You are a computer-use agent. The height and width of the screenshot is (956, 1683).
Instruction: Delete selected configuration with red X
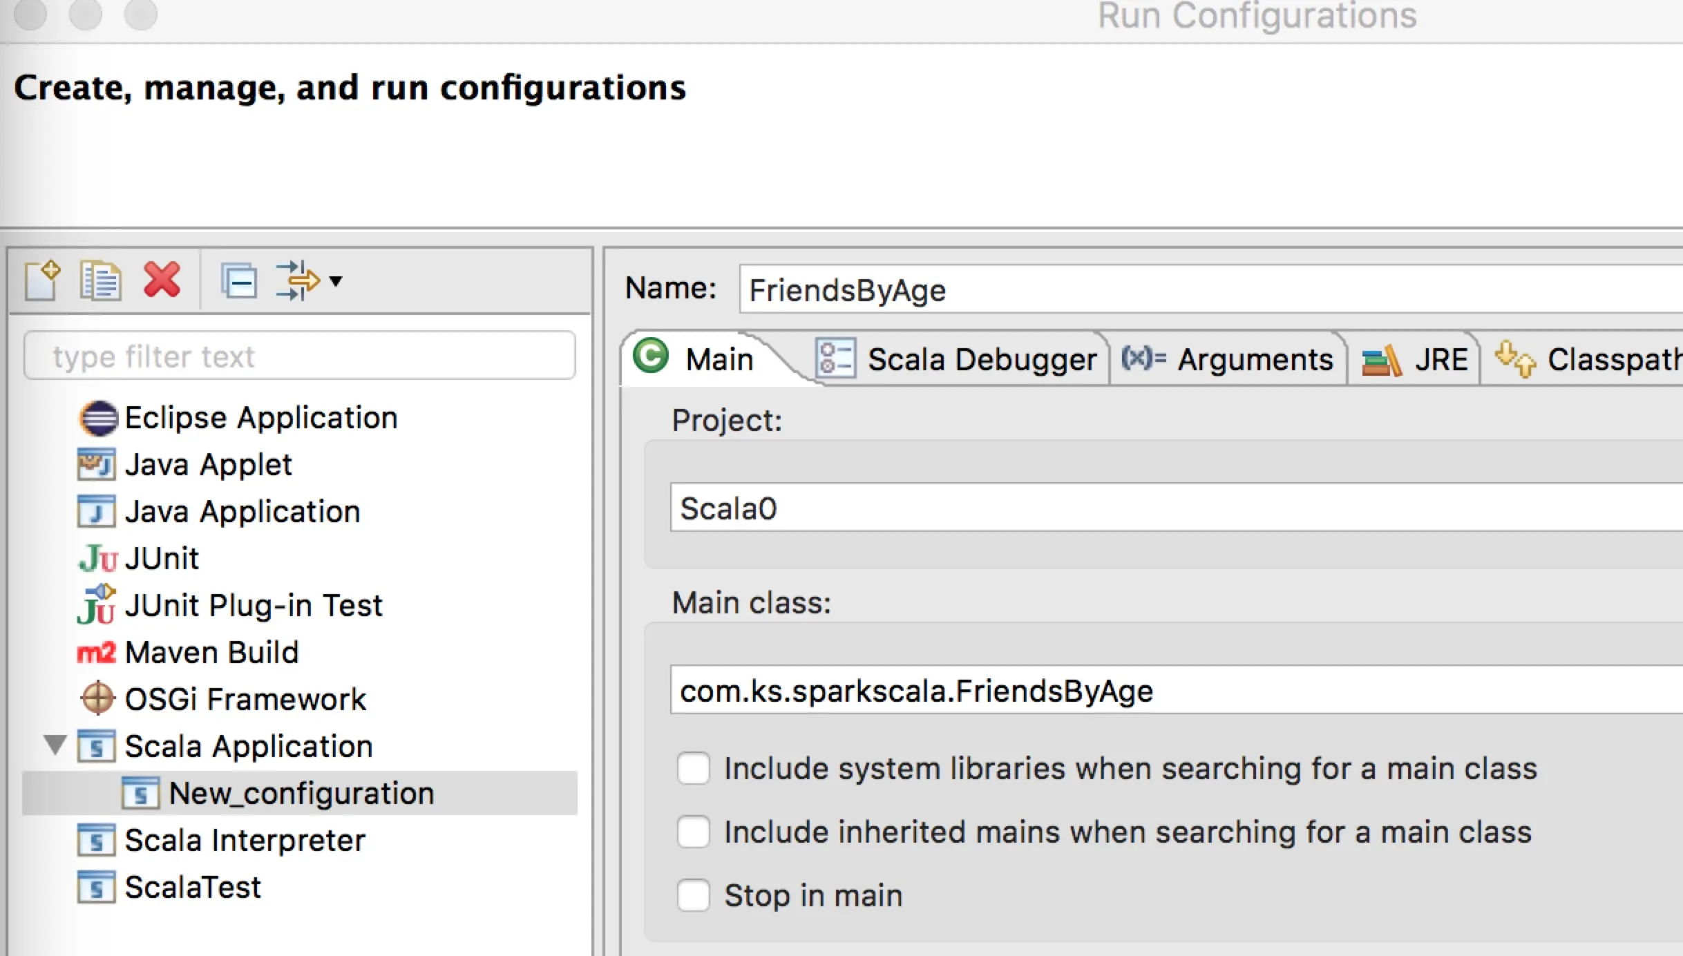coord(162,280)
